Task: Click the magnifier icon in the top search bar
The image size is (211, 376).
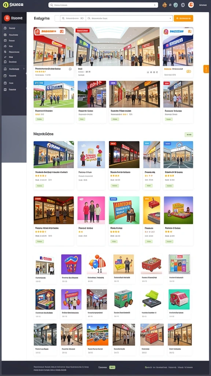Action: pyautogui.click(x=52, y=5)
